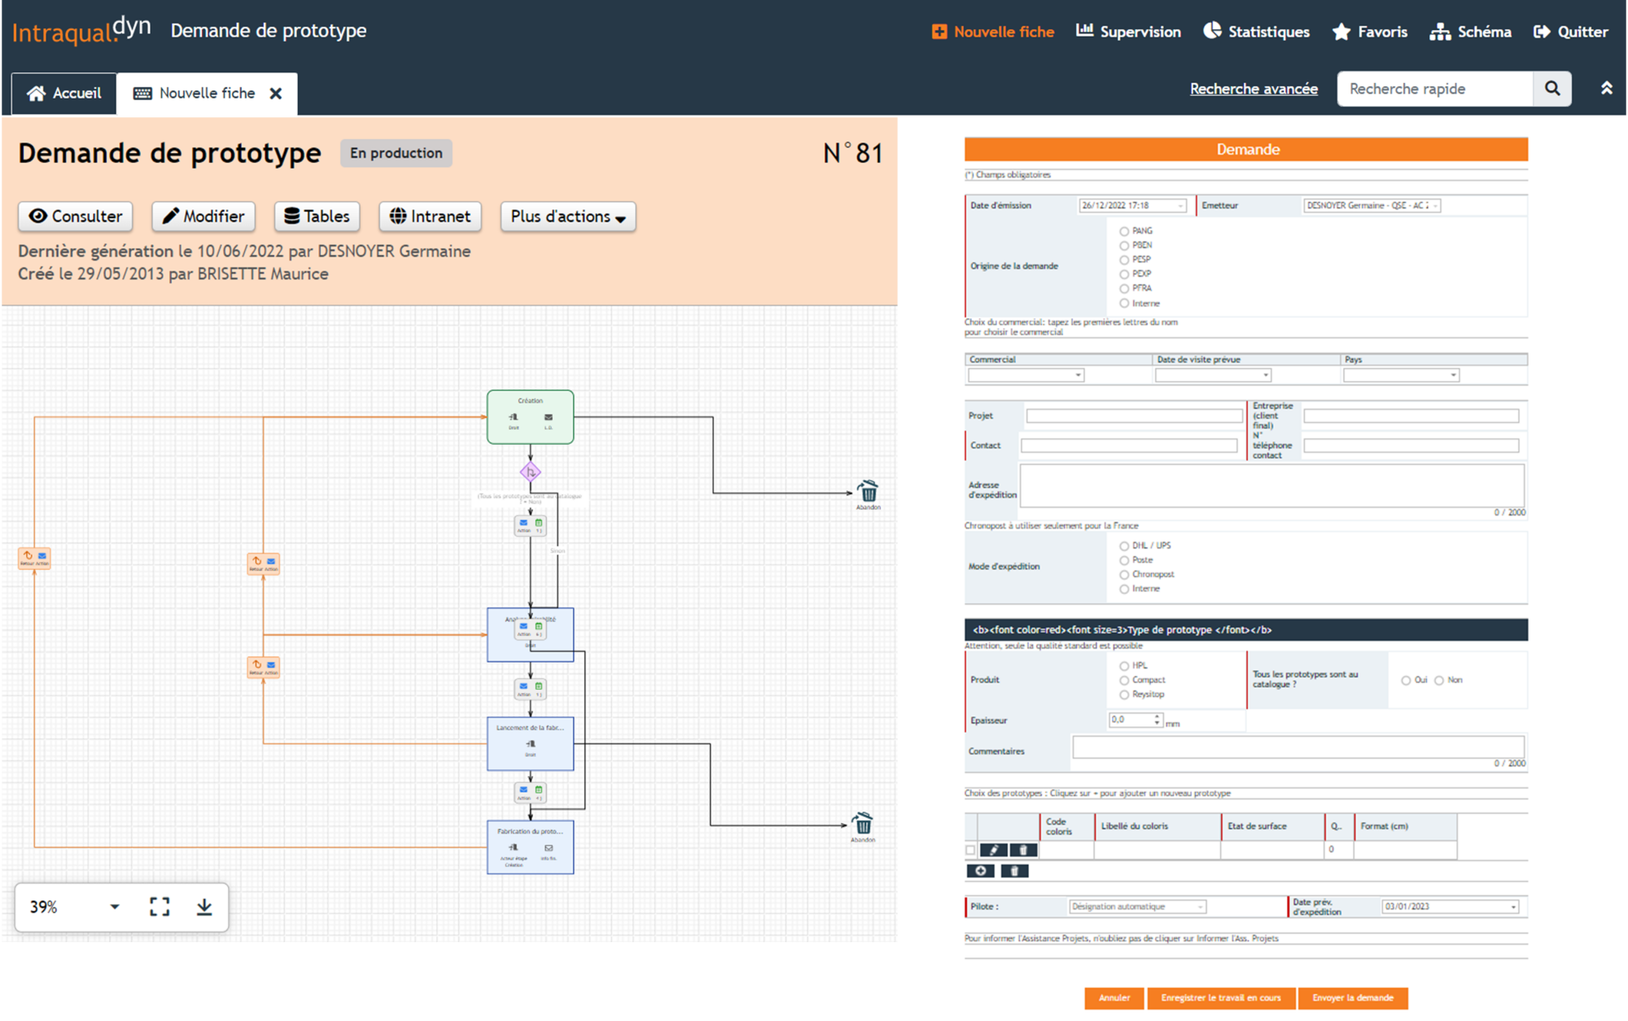The height and width of the screenshot is (1021, 1628).
Task: Select the Création workflow node
Action: coord(530,417)
